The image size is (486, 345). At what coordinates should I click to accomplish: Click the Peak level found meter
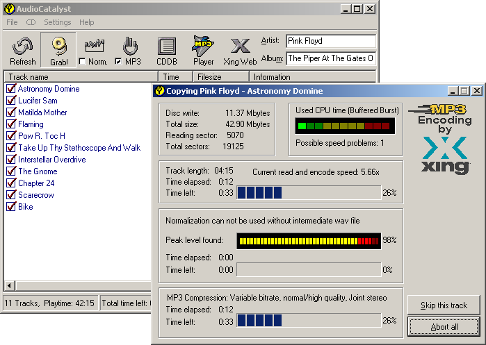pos(309,241)
